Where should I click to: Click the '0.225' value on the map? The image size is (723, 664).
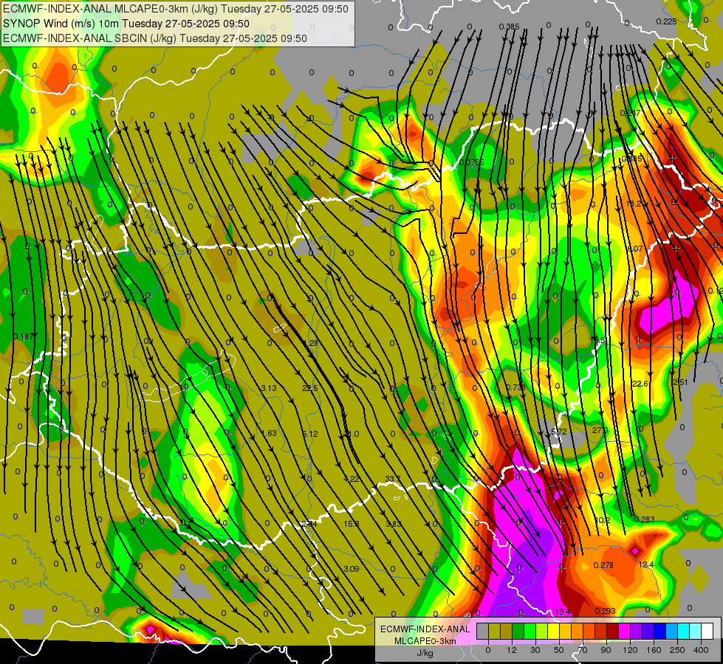pos(666,21)
